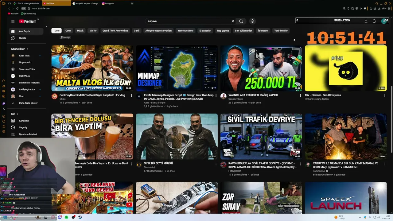Open notifications bell in YouTube header
The height and width of the screenshot is (221, 393).
click(374, 21)
